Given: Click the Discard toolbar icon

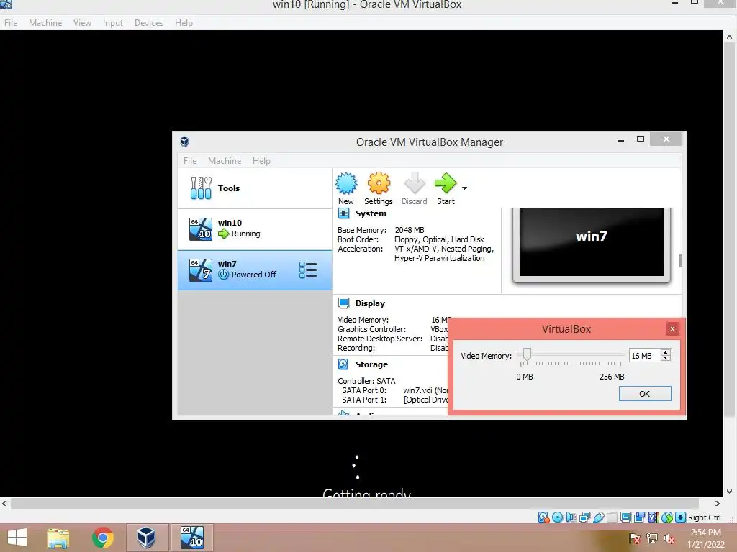Looking at the screenshot, I should [x=414, y=183].
